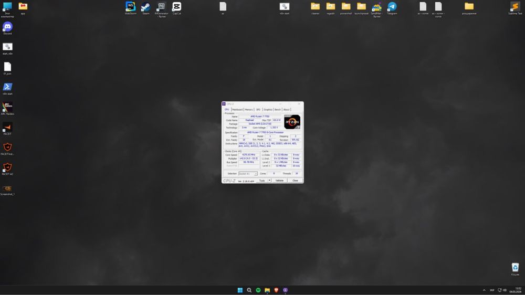Viewport: 525px width, 295px height.
Task: Open the Graphics tab in CPU-Z
Action: click(x=268, y=110)
